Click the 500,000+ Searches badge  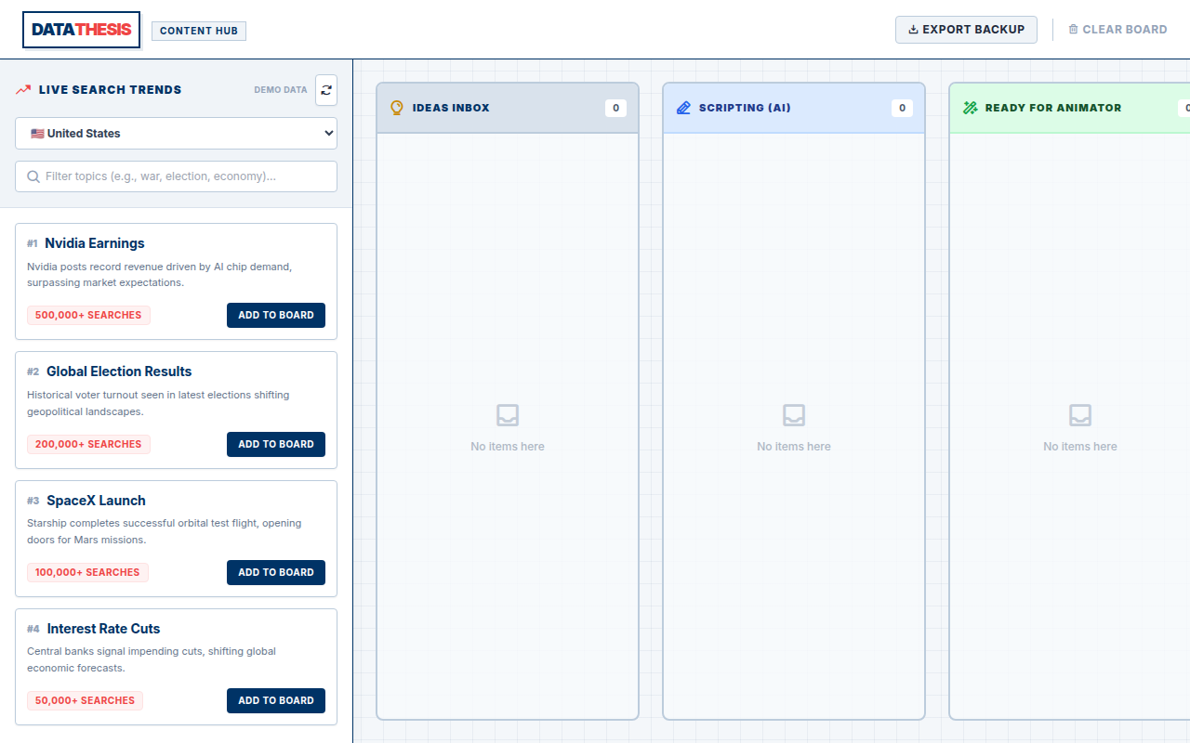(x=88, y=315)
